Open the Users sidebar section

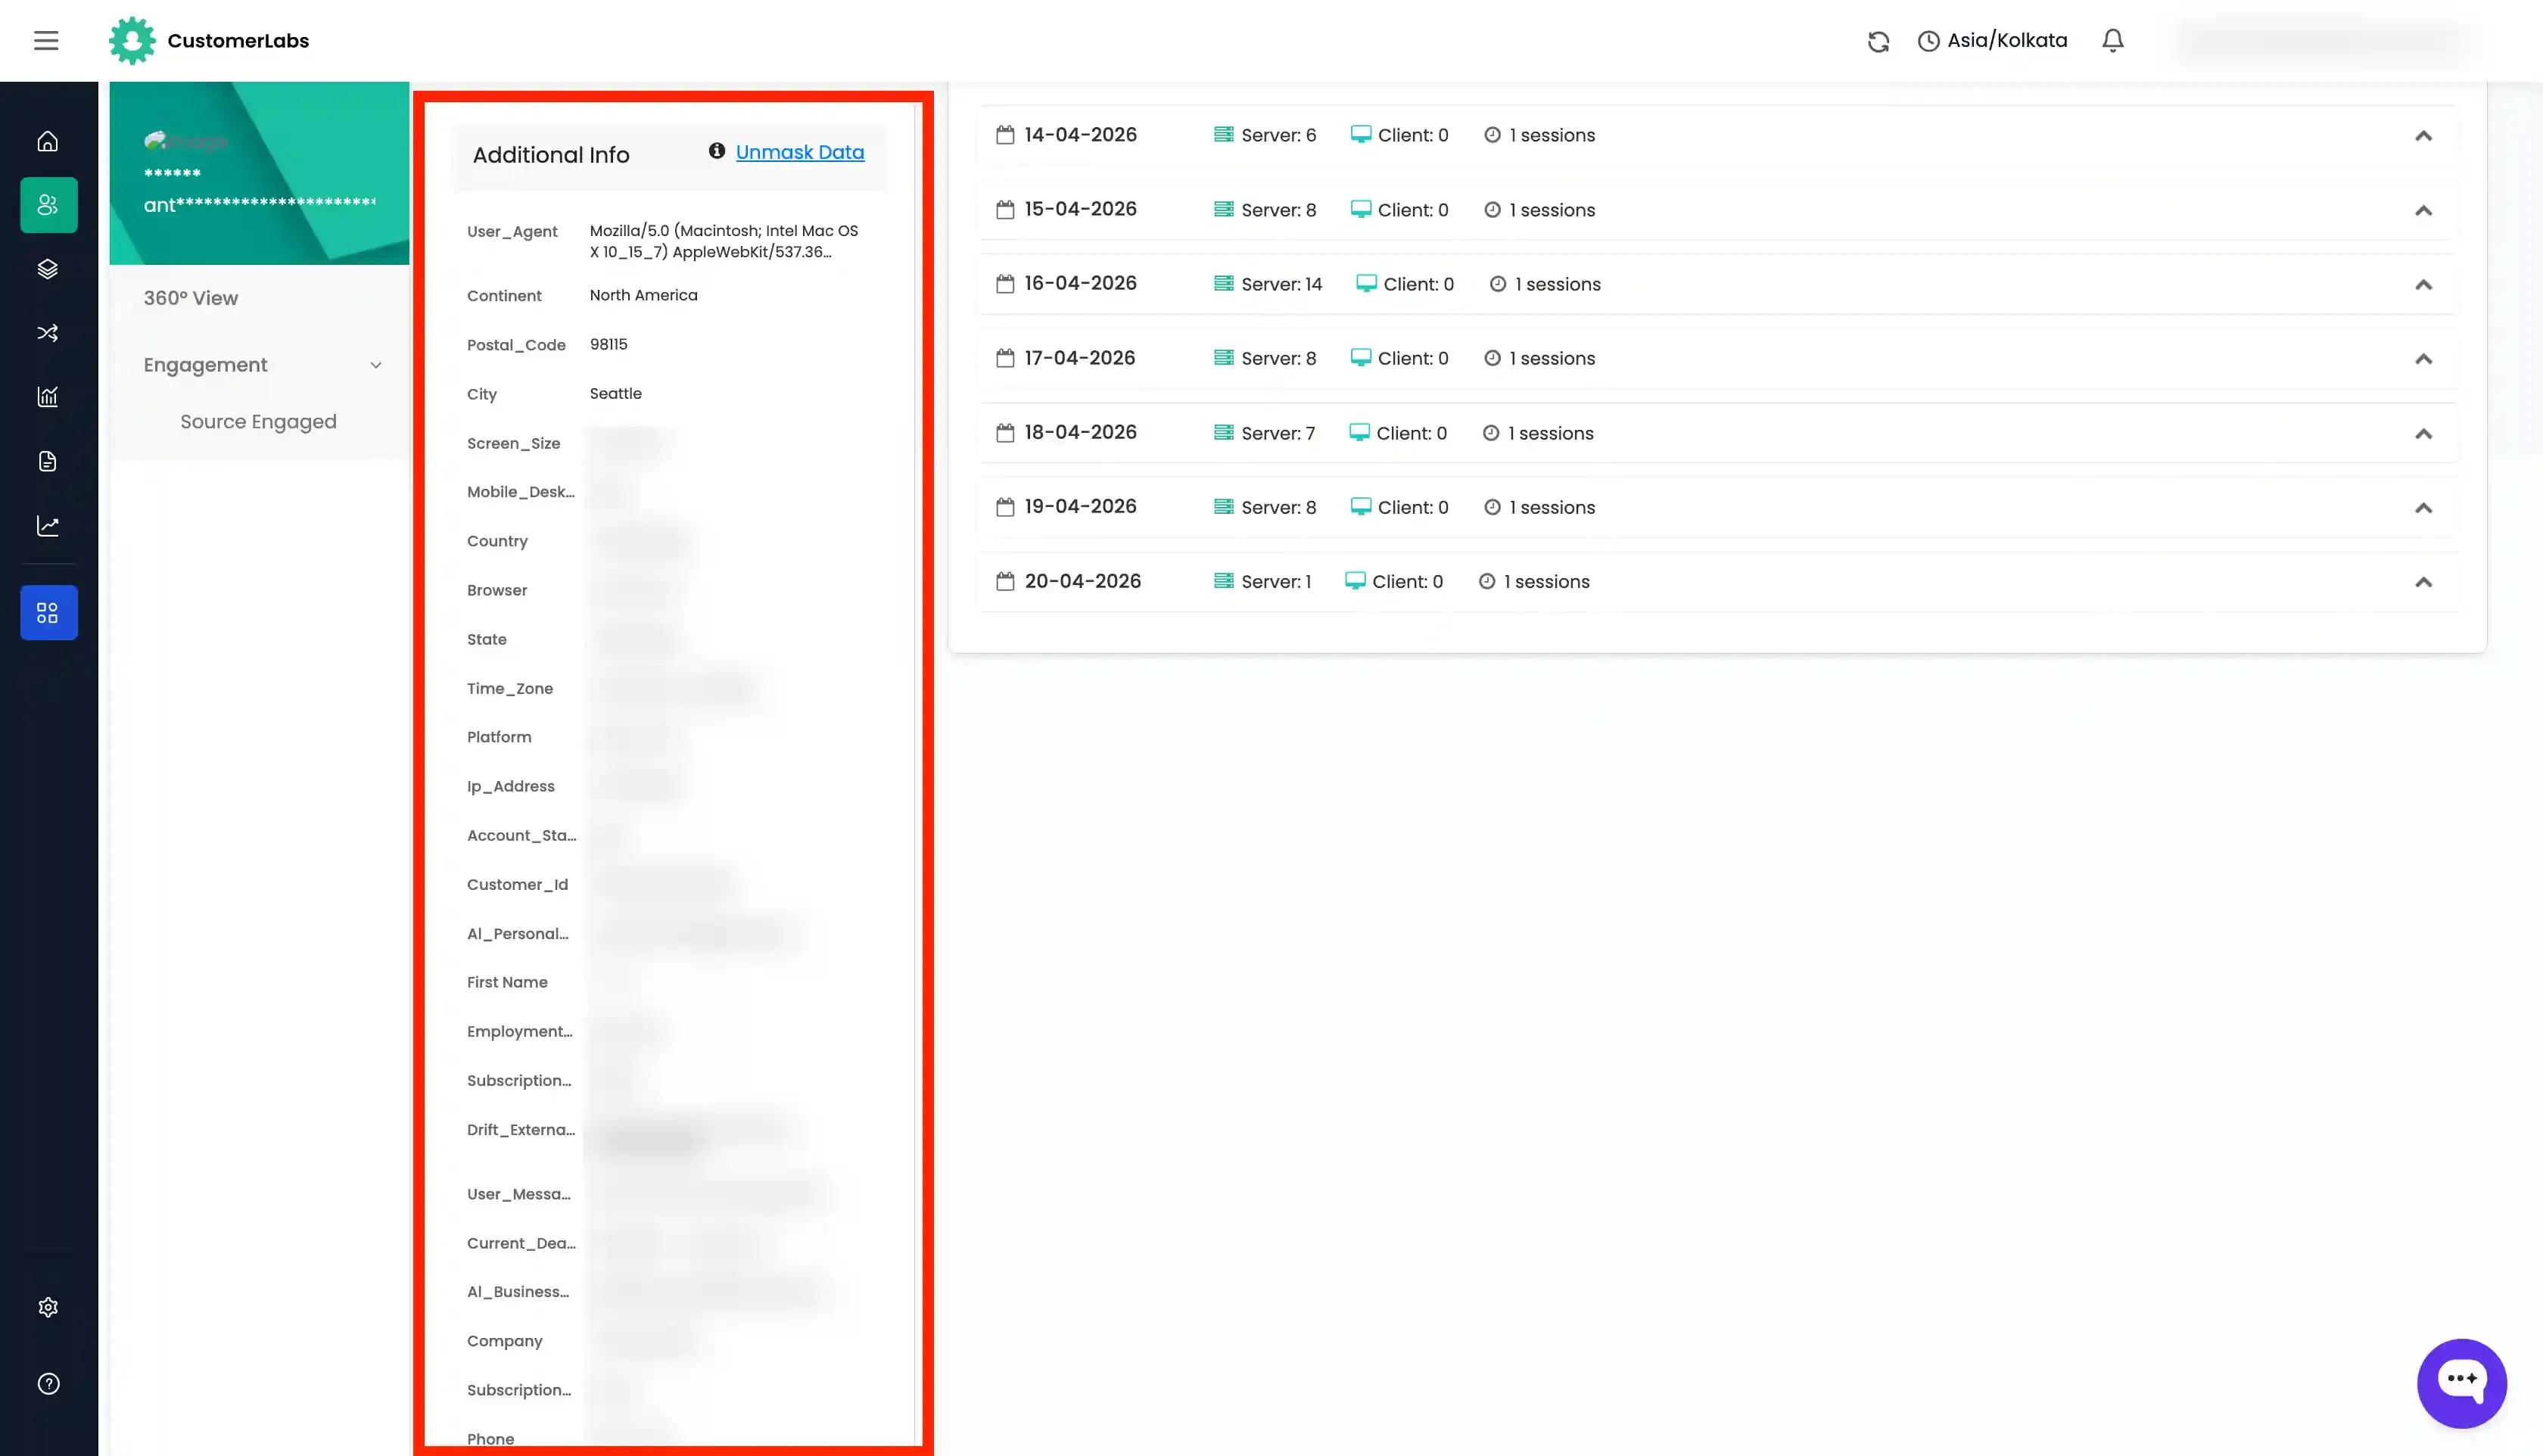(x=48, y=205)
